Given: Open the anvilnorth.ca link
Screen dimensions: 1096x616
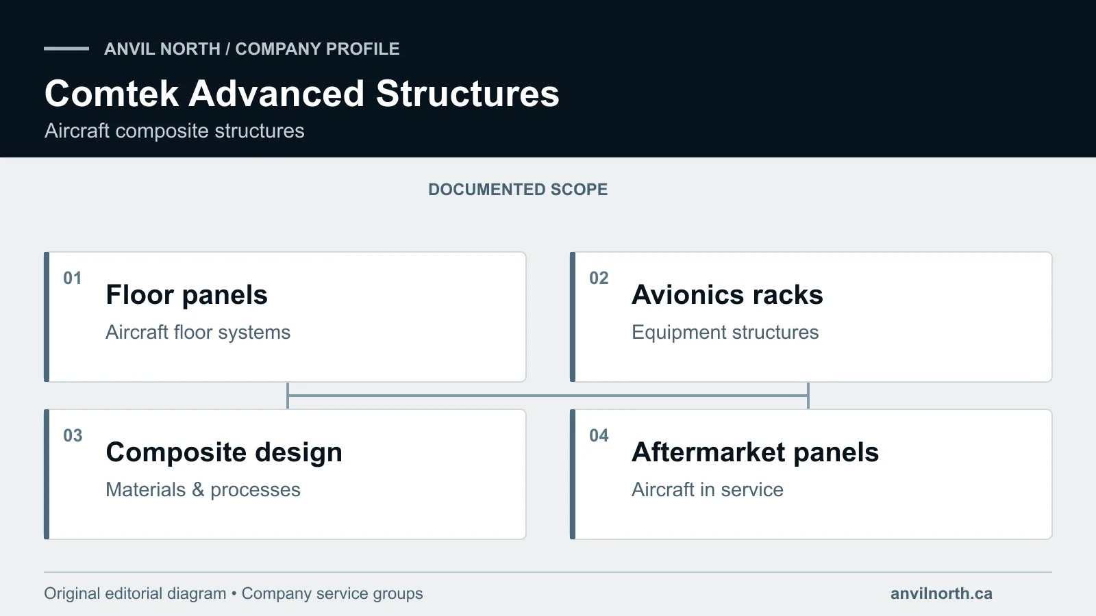Looking at the screenshot, I should pos(941,594).
